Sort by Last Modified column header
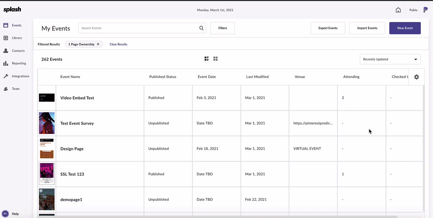This screenshot has height=218, width=433. point(257,77)
